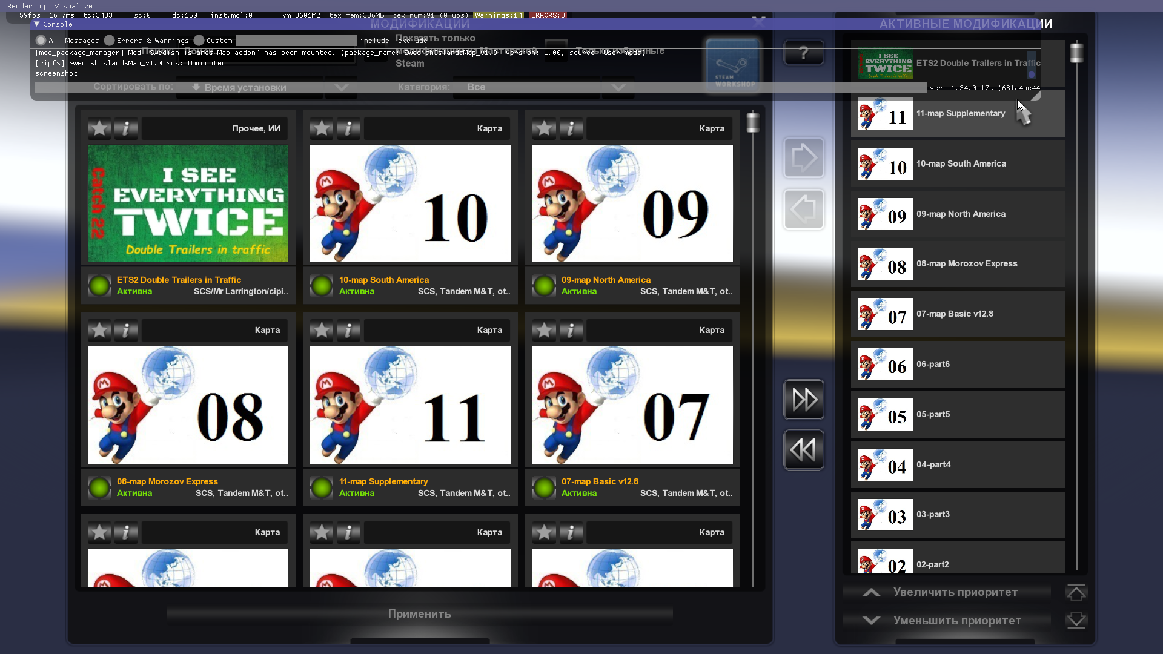Select 07-map Basic v12.8 in active list
The height and width of the screenshot is (654, 1163).
958,314
